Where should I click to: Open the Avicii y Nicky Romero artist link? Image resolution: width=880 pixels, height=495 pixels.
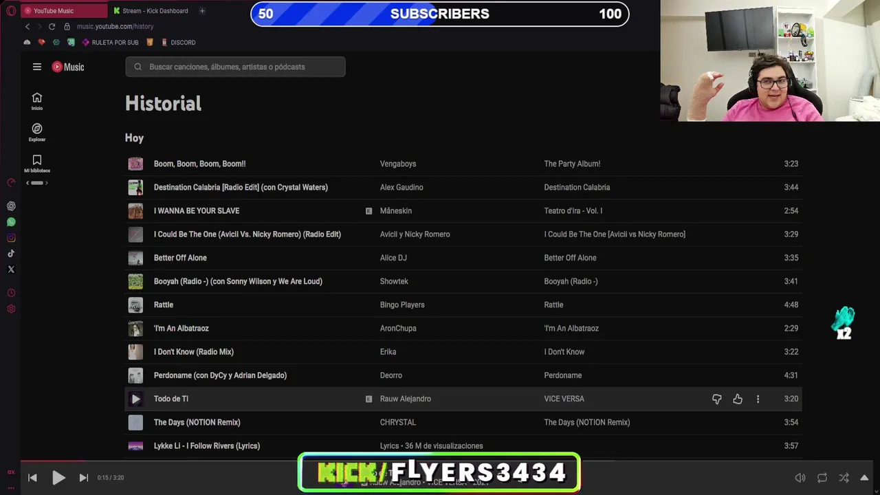pos(415,234)
